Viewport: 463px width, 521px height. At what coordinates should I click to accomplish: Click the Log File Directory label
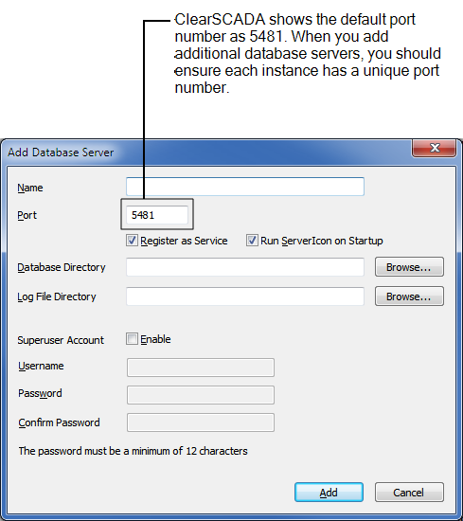click(x=57, y=296)
